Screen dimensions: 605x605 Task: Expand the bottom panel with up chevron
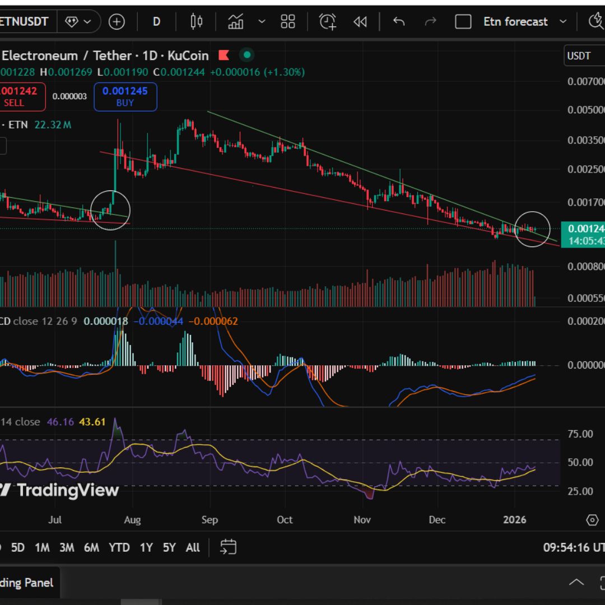click(x=576, y=583)
